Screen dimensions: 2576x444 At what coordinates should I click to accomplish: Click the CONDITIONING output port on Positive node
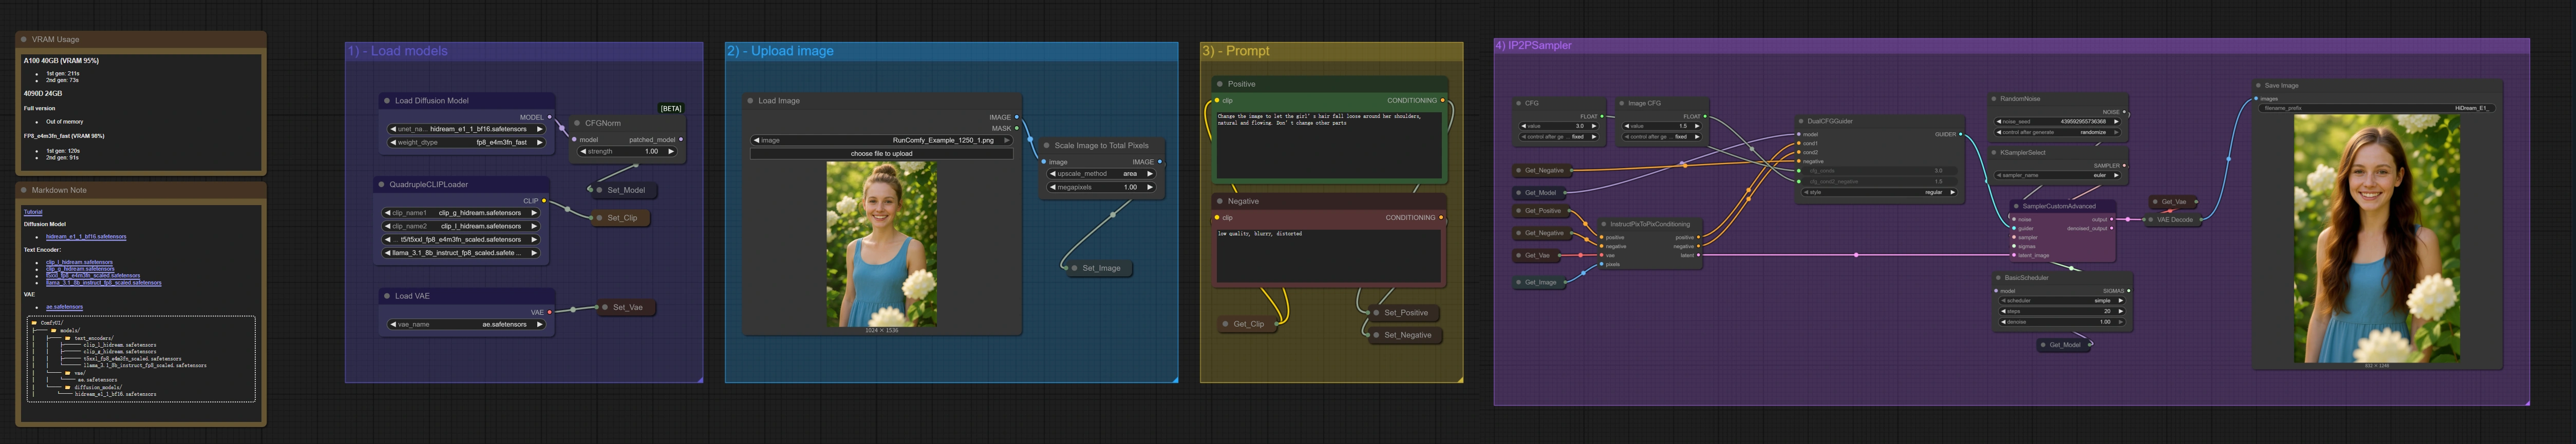pos(1442,101)
